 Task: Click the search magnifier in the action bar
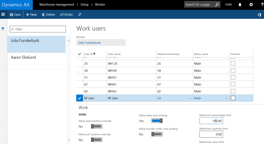80,15
